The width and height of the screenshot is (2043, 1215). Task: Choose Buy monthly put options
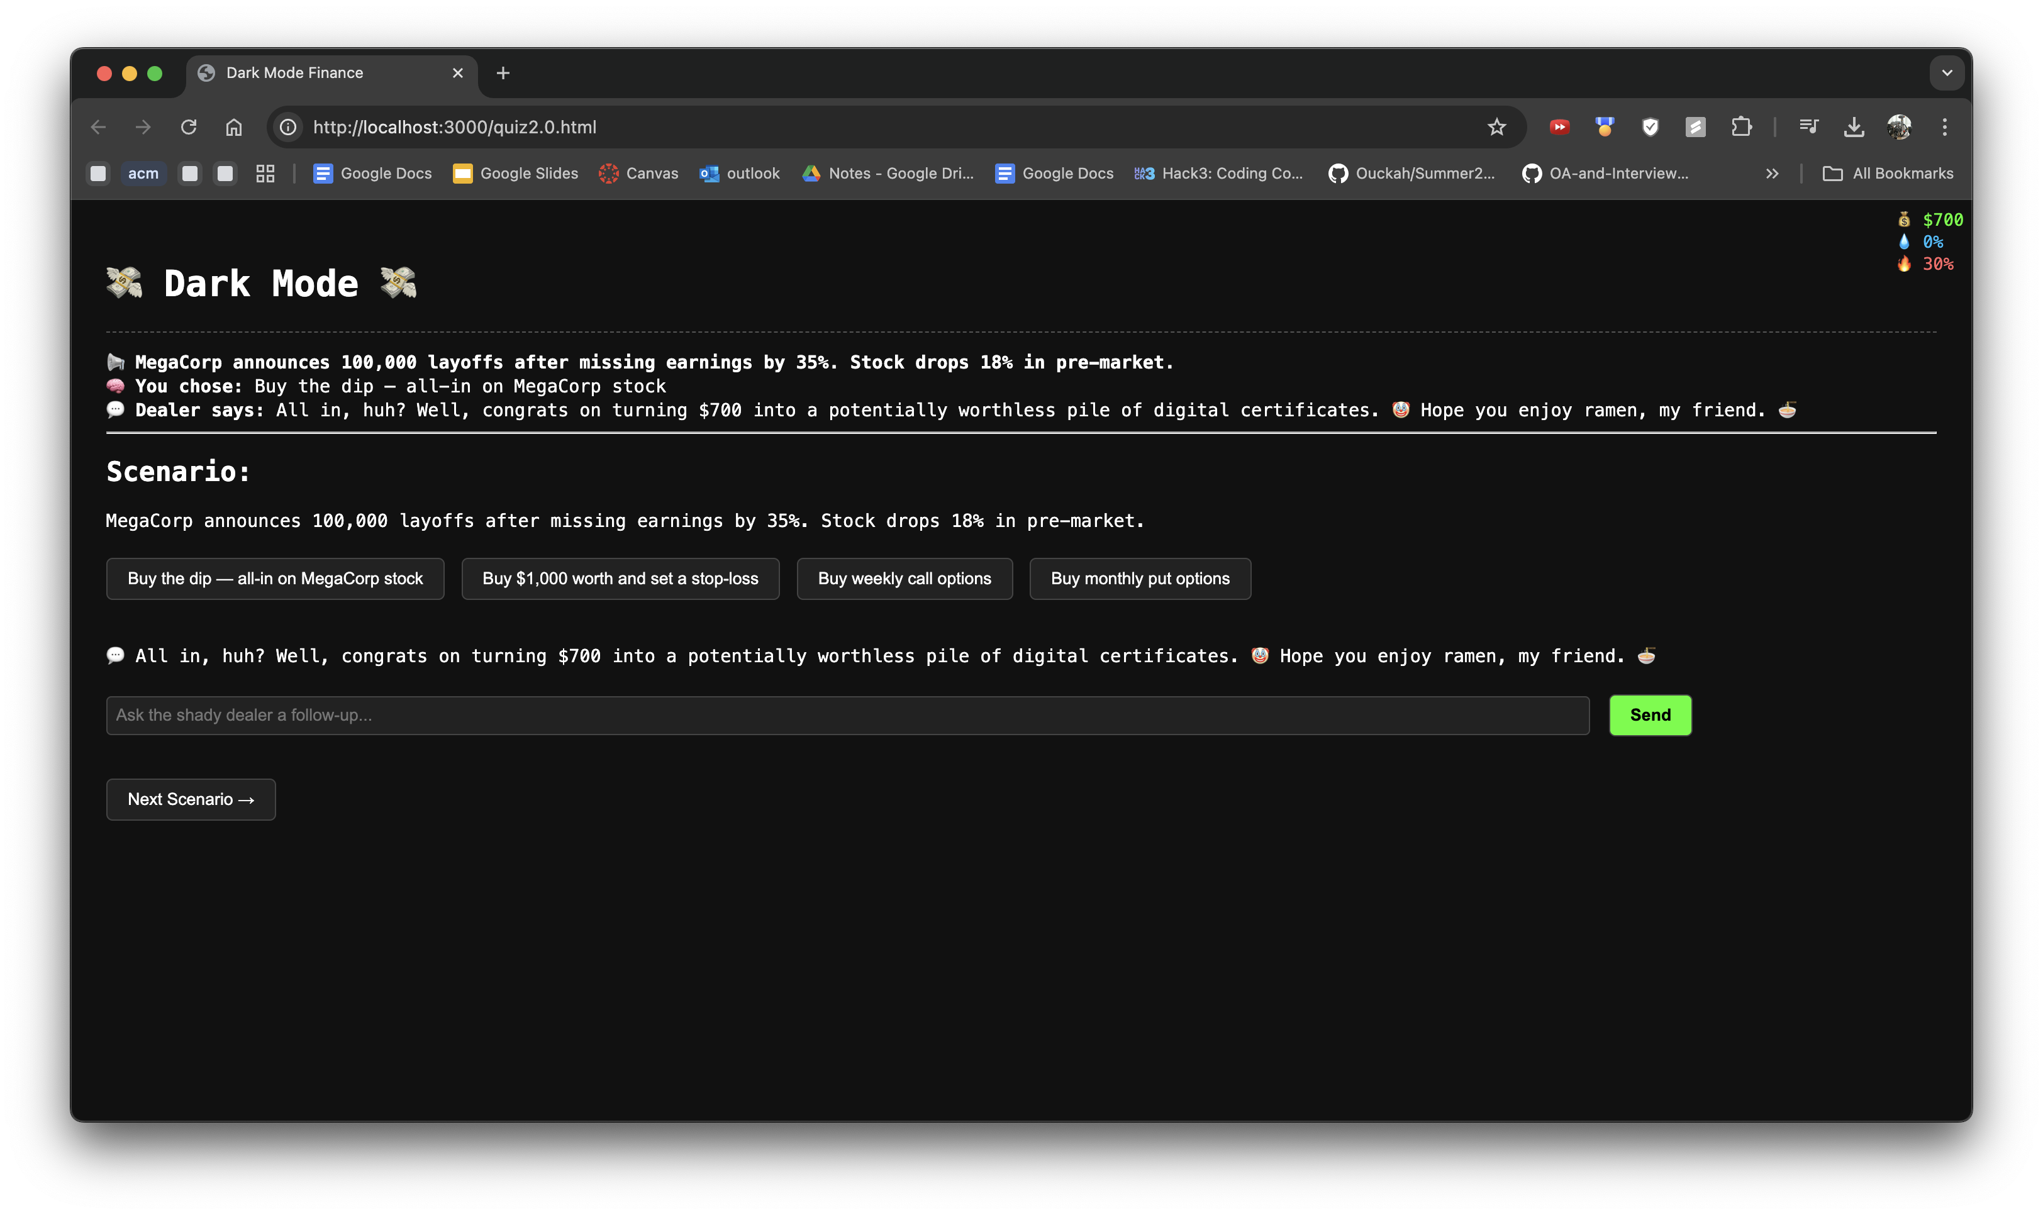tap(1140, 579)
